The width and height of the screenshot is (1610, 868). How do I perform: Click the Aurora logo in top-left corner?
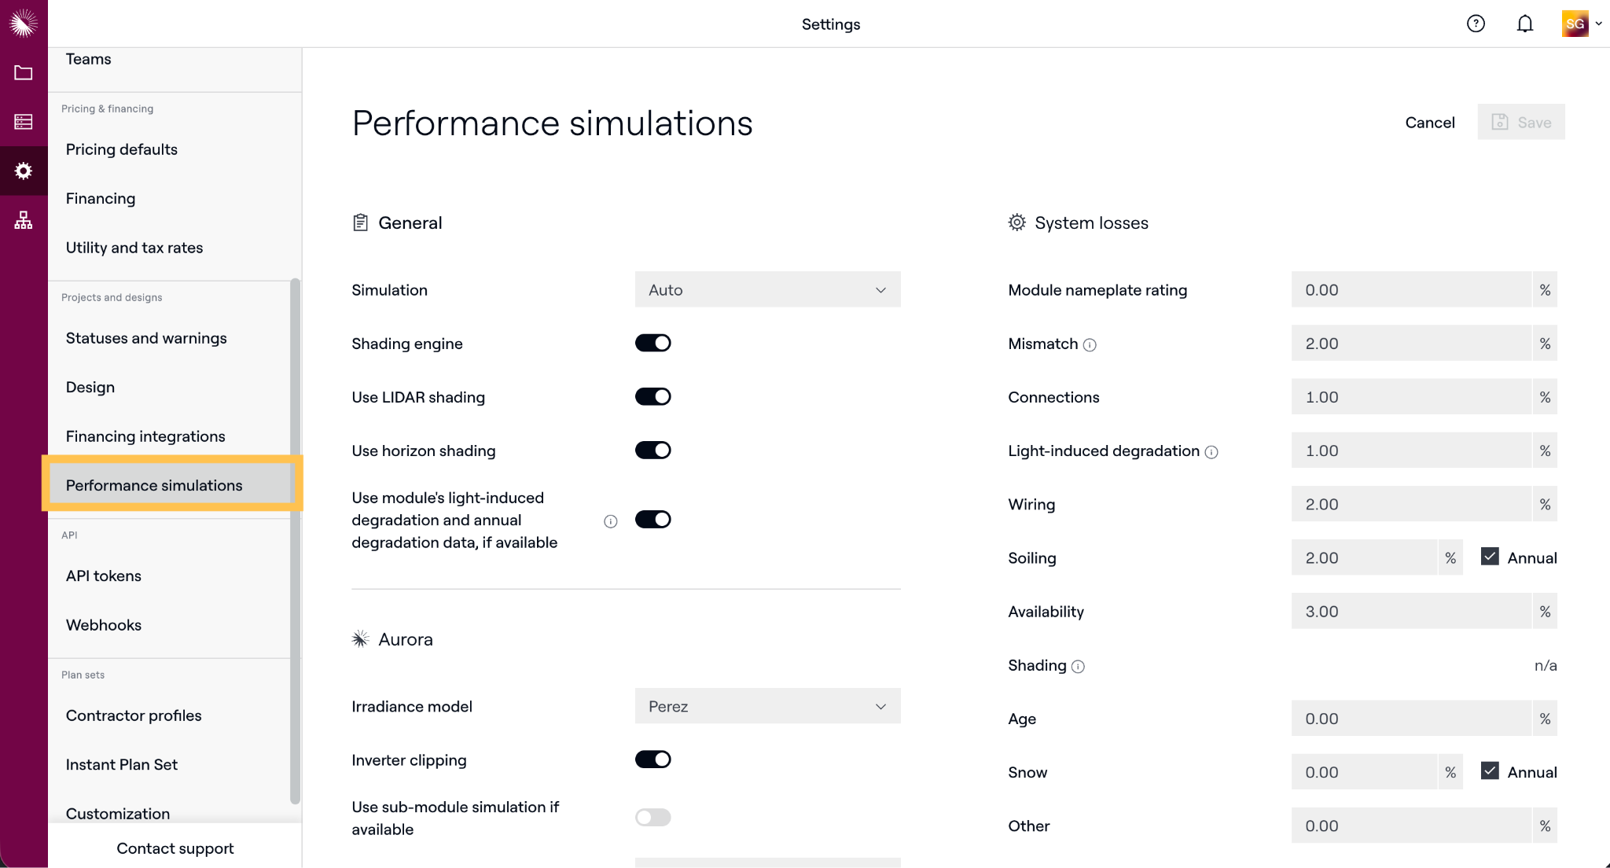24,24
